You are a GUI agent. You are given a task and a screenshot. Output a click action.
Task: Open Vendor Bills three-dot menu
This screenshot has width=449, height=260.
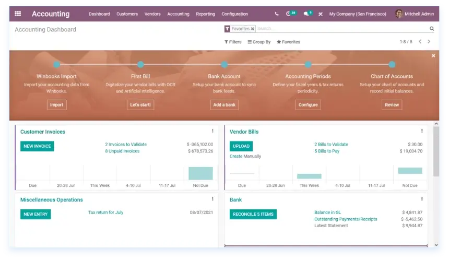(422, 131)
